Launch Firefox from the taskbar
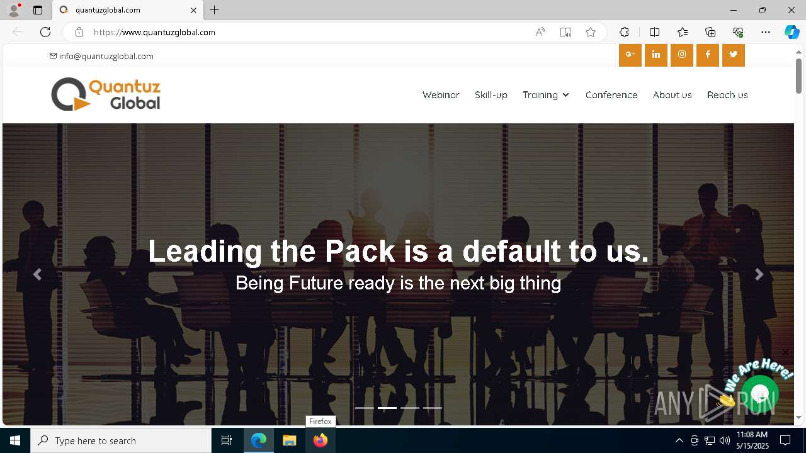The image size is (806, 453). [x=320, y=440]
